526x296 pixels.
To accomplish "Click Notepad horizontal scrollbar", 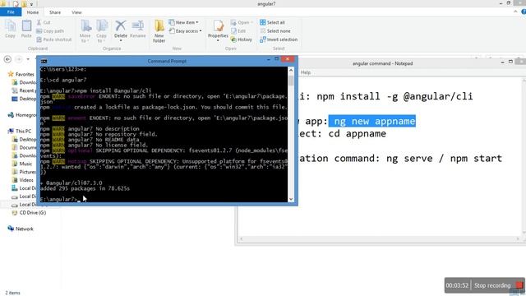I will (380, 239).
